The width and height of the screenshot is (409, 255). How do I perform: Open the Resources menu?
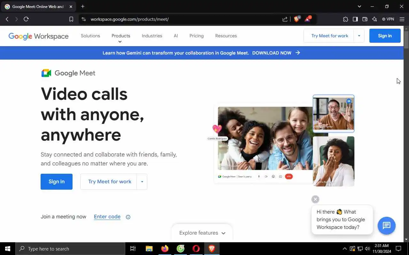pyautogui.click(x=226, y=36)
